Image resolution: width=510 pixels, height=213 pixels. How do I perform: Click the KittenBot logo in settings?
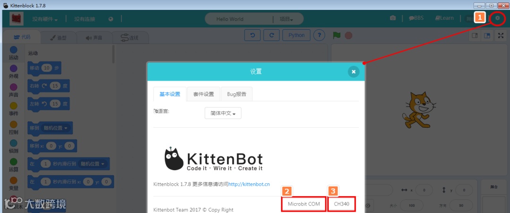213,159
